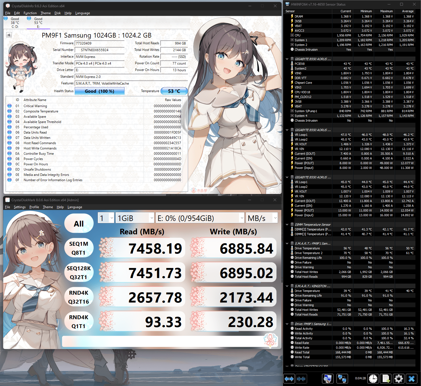Image resolution: width=421 pixels, height=386 pixels.
Task: Run the SEQ128K Q32T1 test
Action: point(79,272)
